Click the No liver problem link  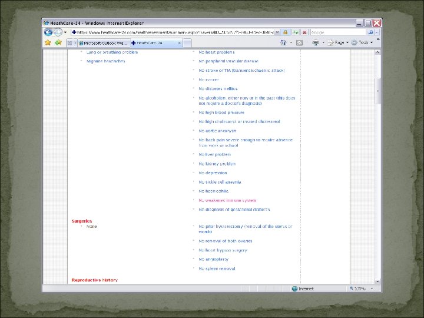point(215,155)
